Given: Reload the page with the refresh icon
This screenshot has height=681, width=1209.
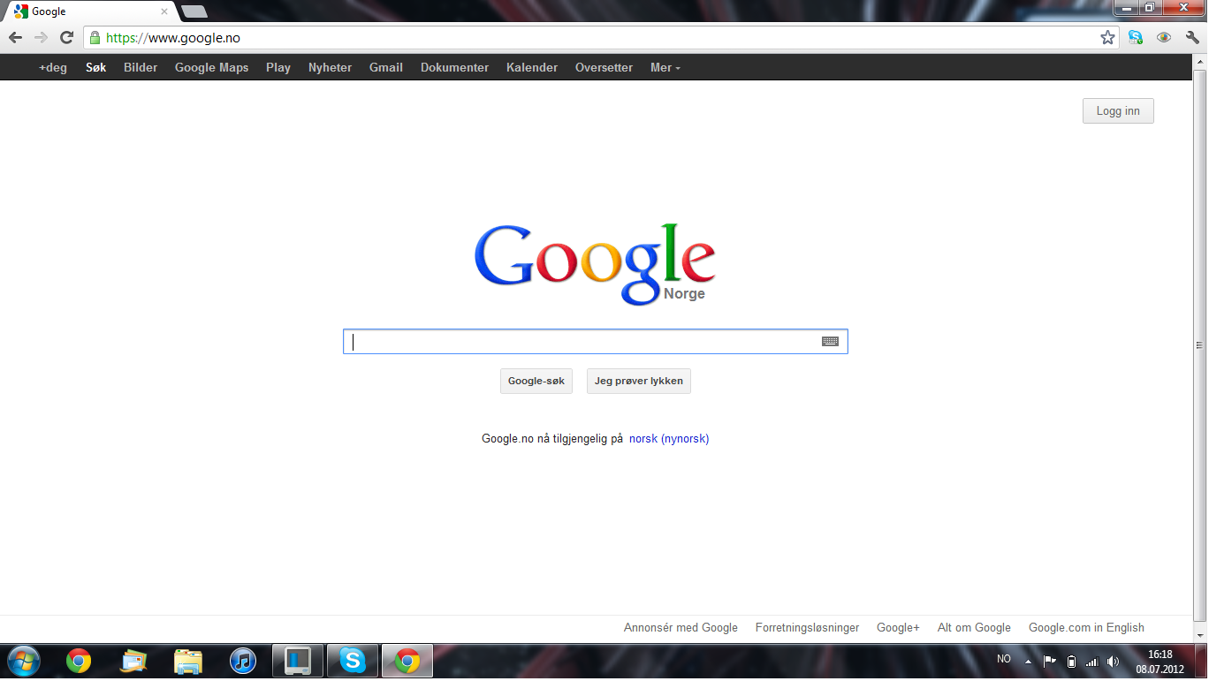Looking at the screenshot, I should click(x=66, y=37).
